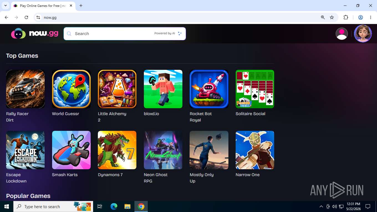Click the Rocket Bot Royal title text
The height and width of the screenshot is (212, 377).
coord(201,117)
